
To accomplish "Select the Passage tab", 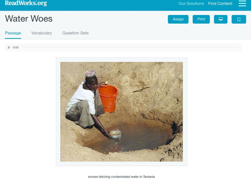I will coord(13,33).
